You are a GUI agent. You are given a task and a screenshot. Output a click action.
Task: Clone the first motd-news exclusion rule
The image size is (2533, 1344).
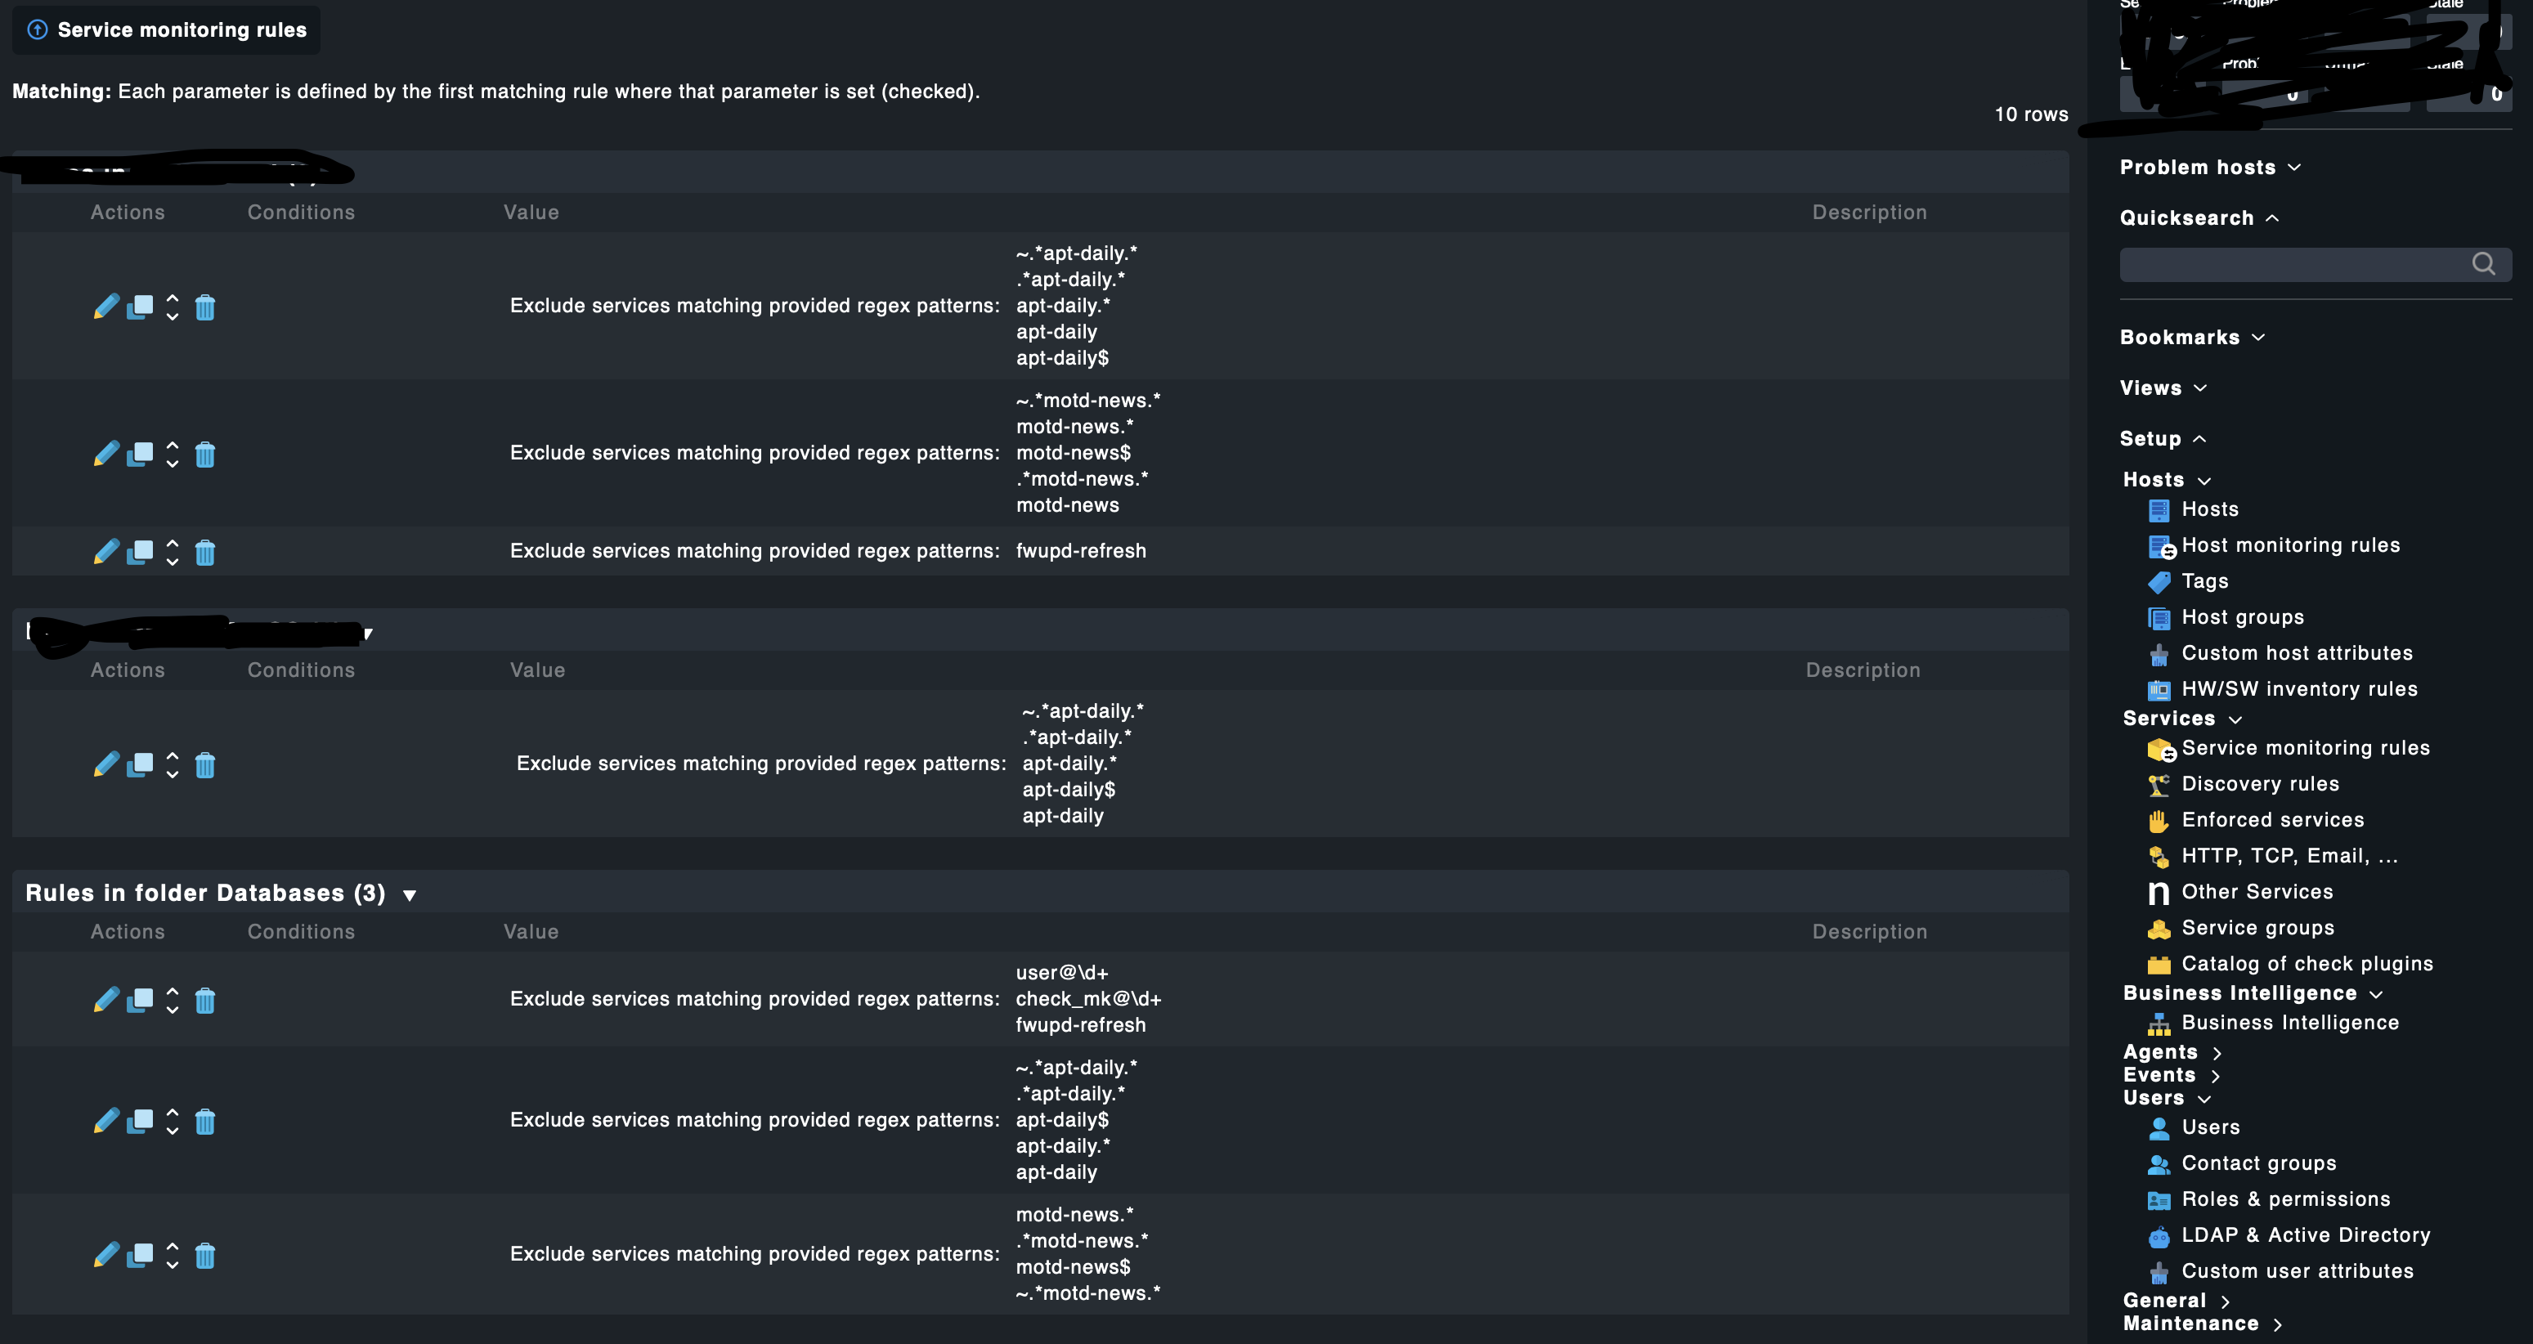click(140, 455)
